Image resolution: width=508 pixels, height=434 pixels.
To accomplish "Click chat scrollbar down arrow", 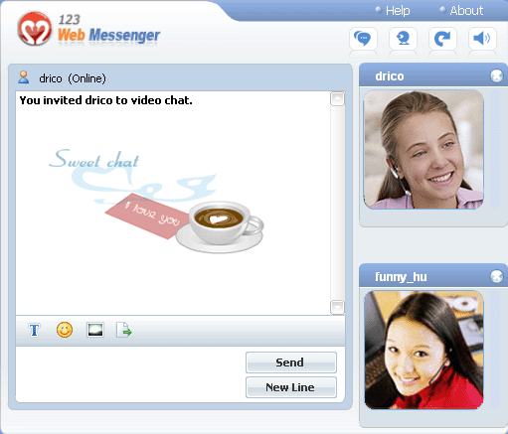I will tap(337, 307).
